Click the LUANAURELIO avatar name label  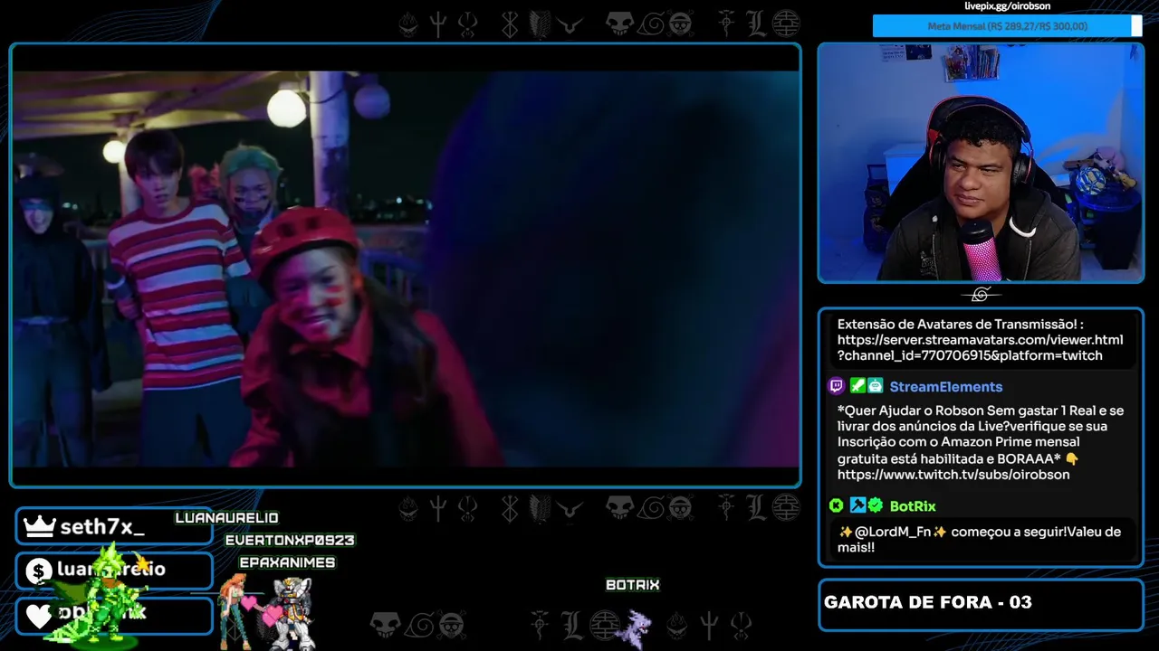226,518
